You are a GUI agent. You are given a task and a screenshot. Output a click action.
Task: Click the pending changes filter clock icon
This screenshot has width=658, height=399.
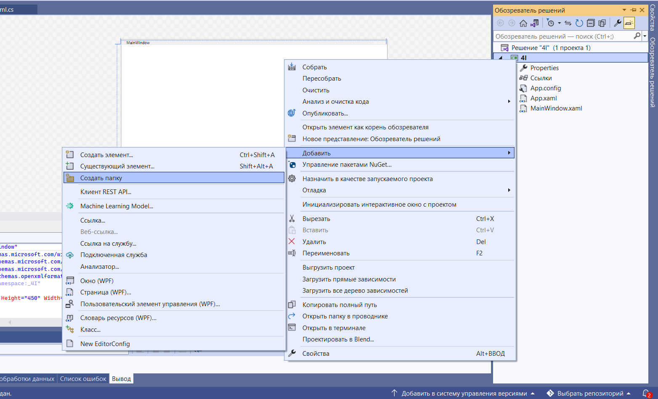click(x=551, y=23)
